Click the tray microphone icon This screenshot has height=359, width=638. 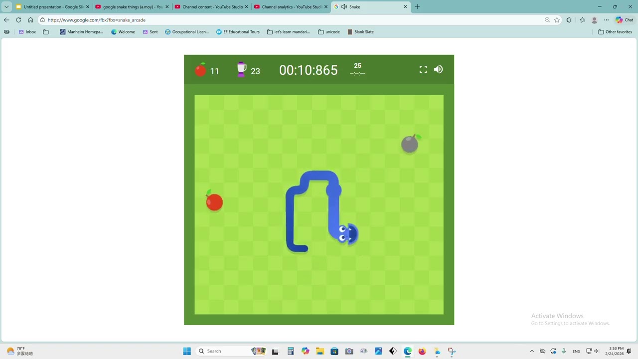pyautogui.click(x=564, y=351)
